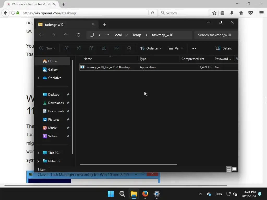267x200 pixels.
Task: Open a new Firefox tab
Action: [63, 4]
